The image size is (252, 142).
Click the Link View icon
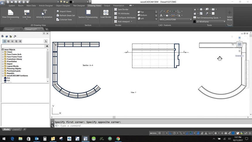pyautogui.click(x=27, y=13)
